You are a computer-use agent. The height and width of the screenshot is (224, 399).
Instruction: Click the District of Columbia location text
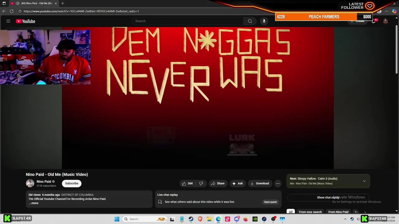77,195
